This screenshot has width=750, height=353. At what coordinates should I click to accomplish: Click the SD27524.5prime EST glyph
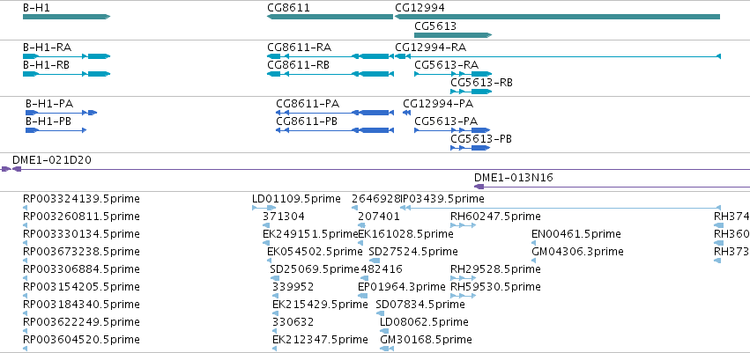[x=375, y=261]
